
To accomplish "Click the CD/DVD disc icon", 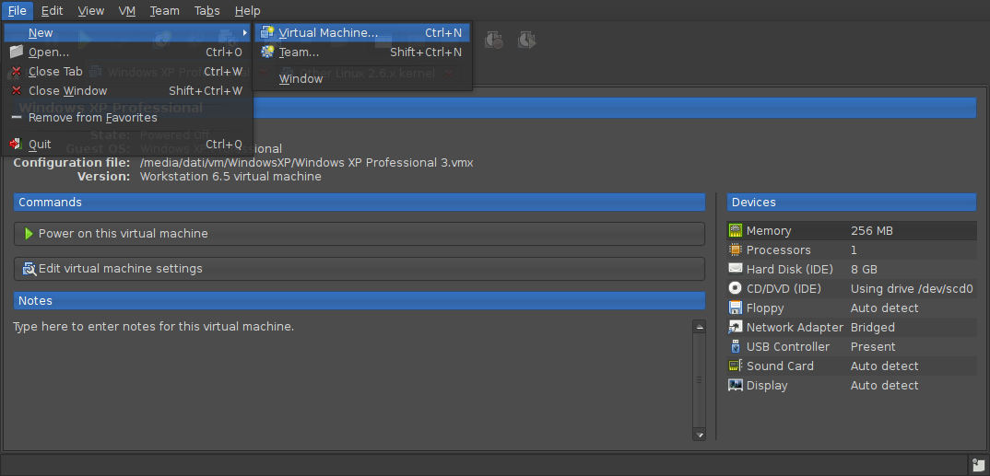I will click(735, 288).
